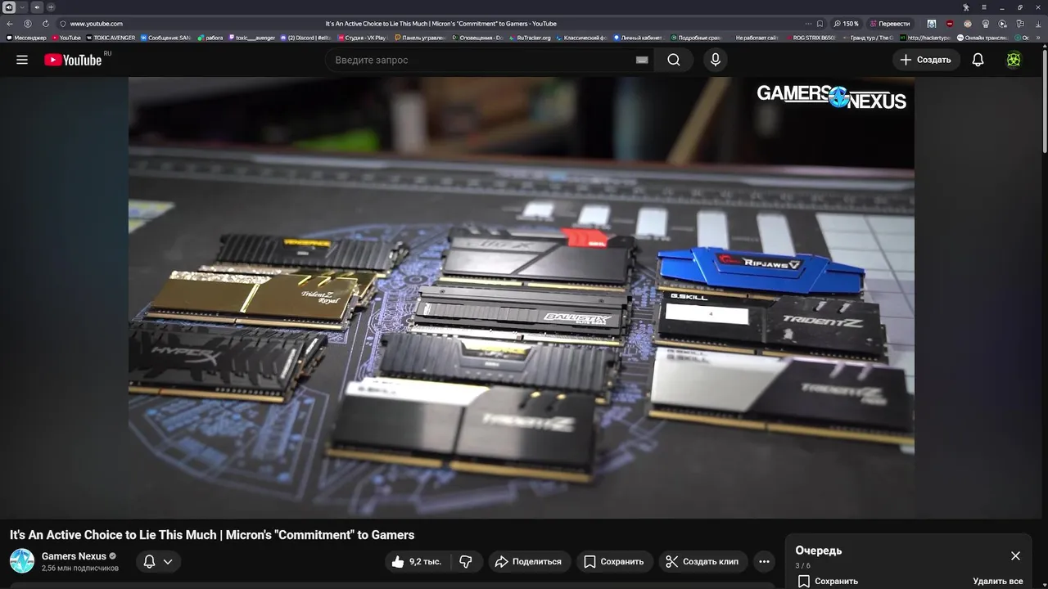Open the toxic___avenger bookmark
Viewport: 1048px width, 589px height.
tap(252, 38)
